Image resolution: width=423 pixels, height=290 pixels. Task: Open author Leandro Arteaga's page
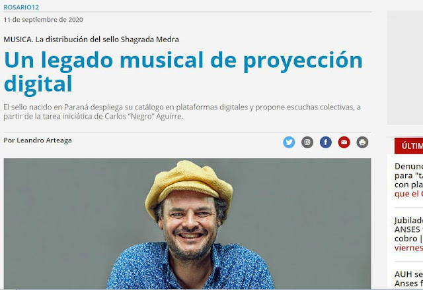point(38,140)
